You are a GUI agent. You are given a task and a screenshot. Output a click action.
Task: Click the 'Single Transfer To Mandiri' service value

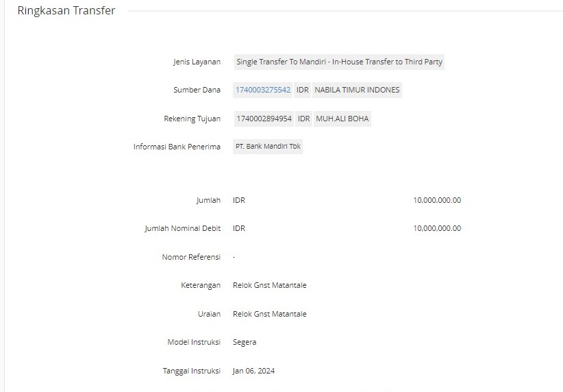(x=339, y=62)
